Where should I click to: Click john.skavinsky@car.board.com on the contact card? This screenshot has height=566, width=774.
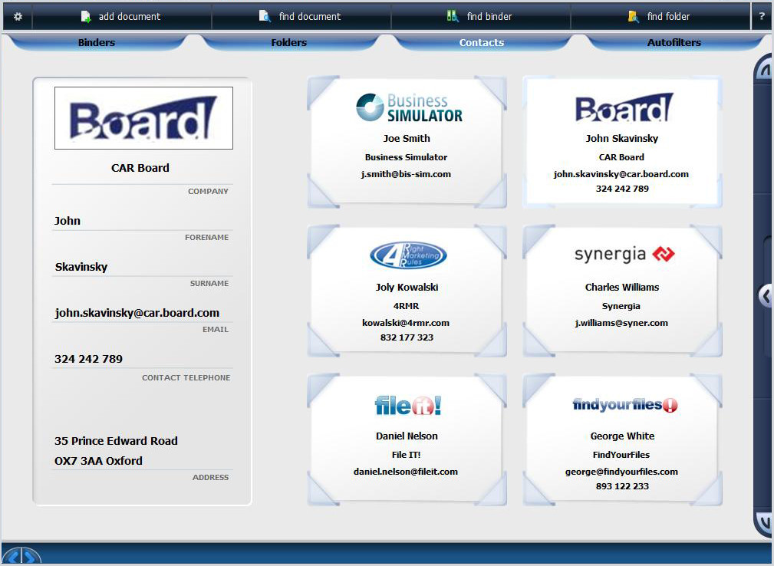[621, 174]
